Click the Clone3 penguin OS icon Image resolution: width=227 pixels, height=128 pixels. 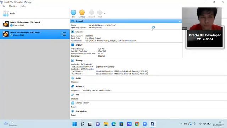[6, 34]
